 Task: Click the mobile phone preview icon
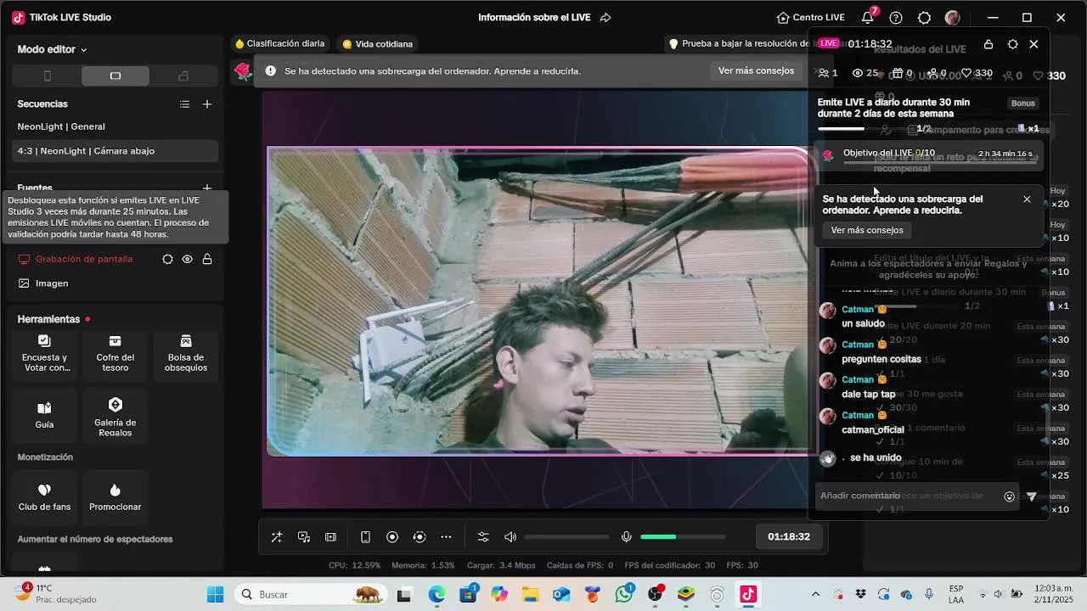365,537
